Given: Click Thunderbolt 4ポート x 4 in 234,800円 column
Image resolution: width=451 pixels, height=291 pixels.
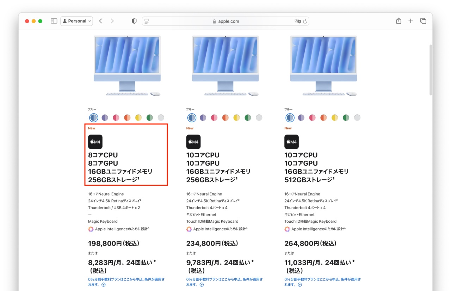Looking at the screenshot, I should (207, 208).
